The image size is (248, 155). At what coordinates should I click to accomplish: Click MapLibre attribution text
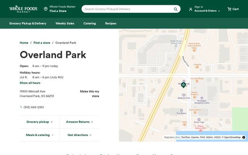pyautogui.click(x=169, y=137)
